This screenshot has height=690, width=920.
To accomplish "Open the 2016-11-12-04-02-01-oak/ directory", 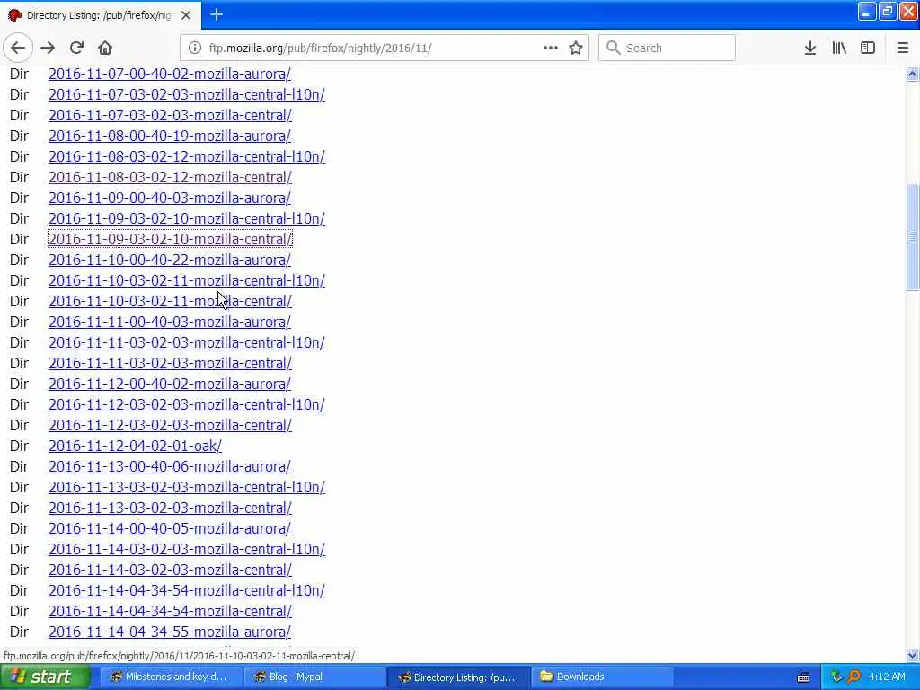I will [x=135, y=446].
